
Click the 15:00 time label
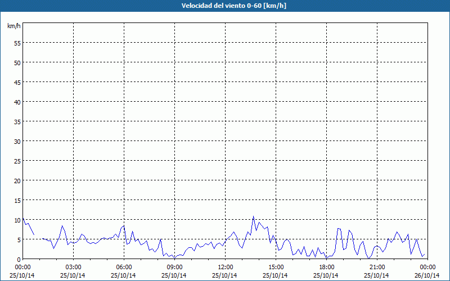(276, 268)
